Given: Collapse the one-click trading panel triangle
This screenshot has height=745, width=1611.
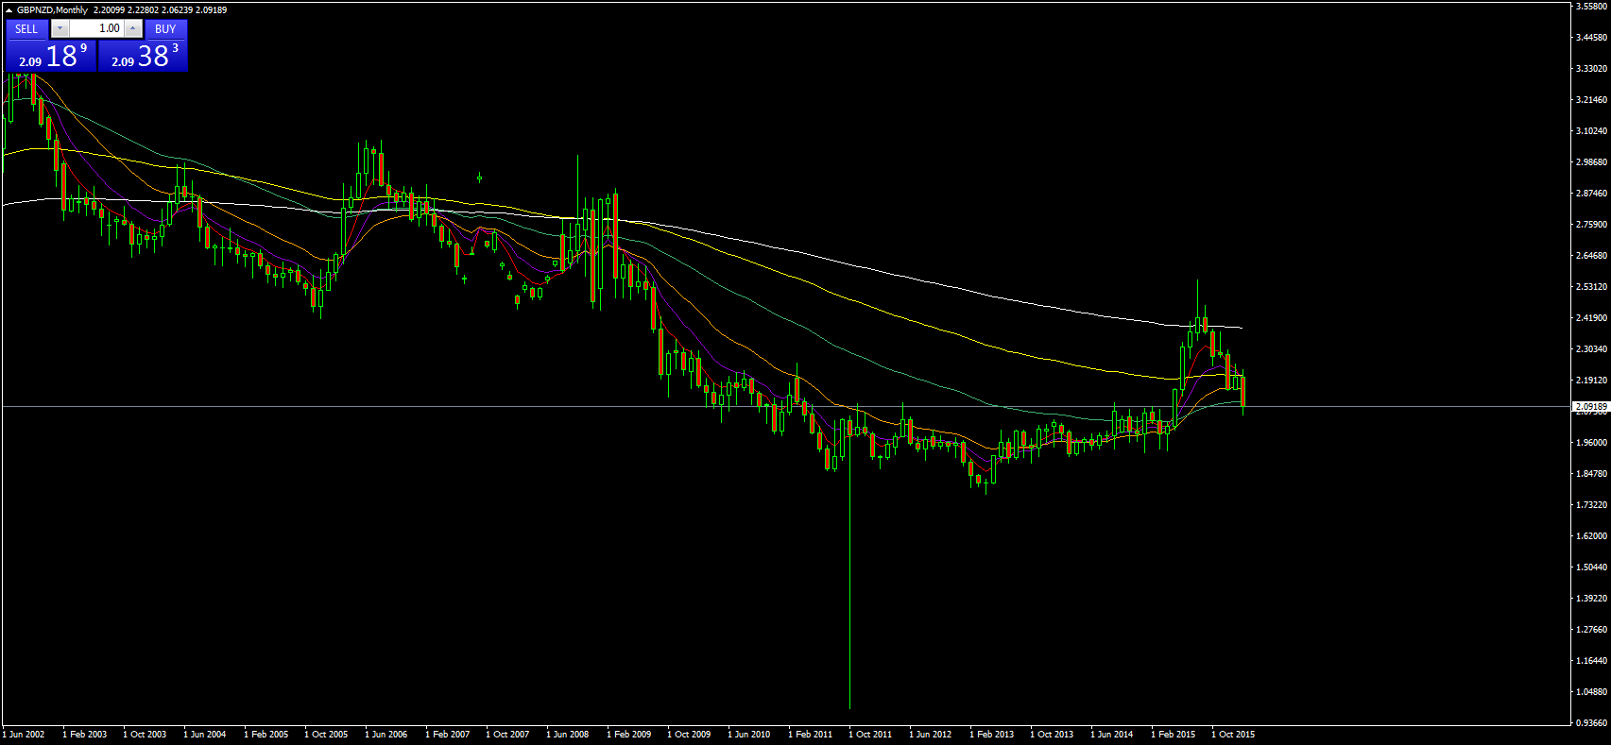Looking at the screenshot, I should point(9,10).
